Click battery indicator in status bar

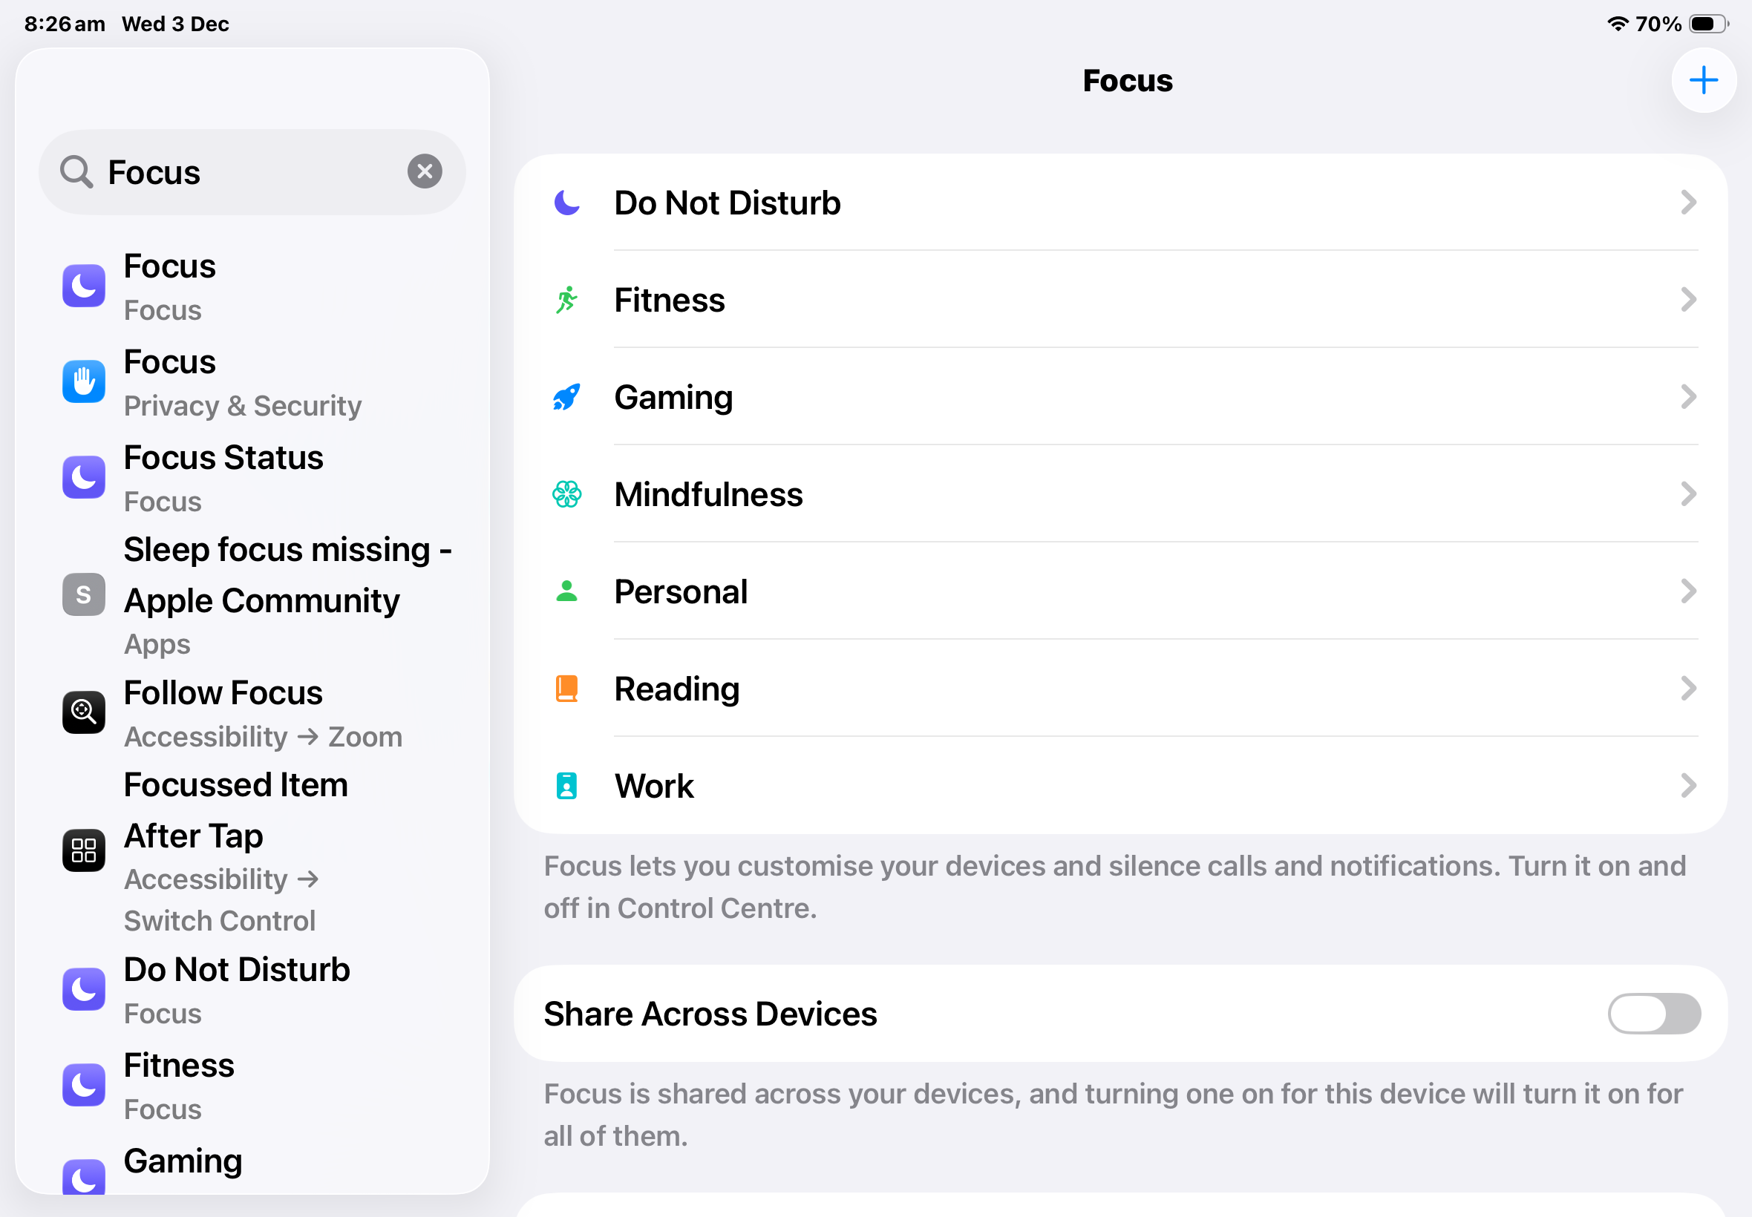pyautogui.click(x=1707, y=24)
